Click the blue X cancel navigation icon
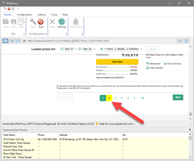This screenshot has width=194, height=161. click(186, 41)
